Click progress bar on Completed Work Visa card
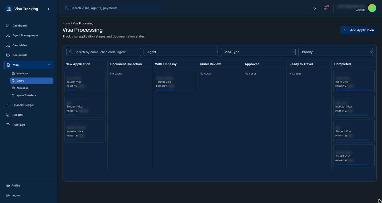 coord(354,90)
